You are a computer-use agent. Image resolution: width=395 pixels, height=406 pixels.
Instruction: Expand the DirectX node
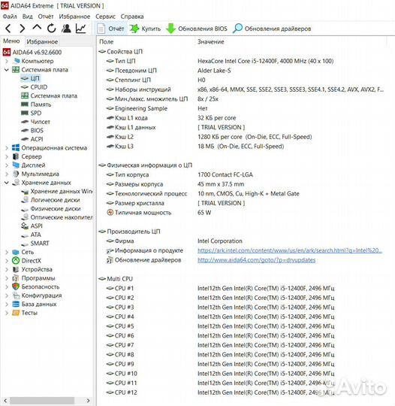pyautogui.click(x=7, y=261)
